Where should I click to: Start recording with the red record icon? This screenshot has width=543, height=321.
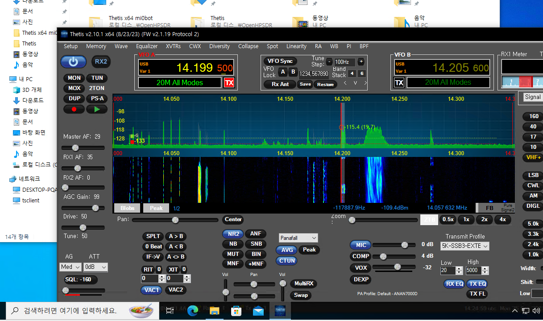73,109
